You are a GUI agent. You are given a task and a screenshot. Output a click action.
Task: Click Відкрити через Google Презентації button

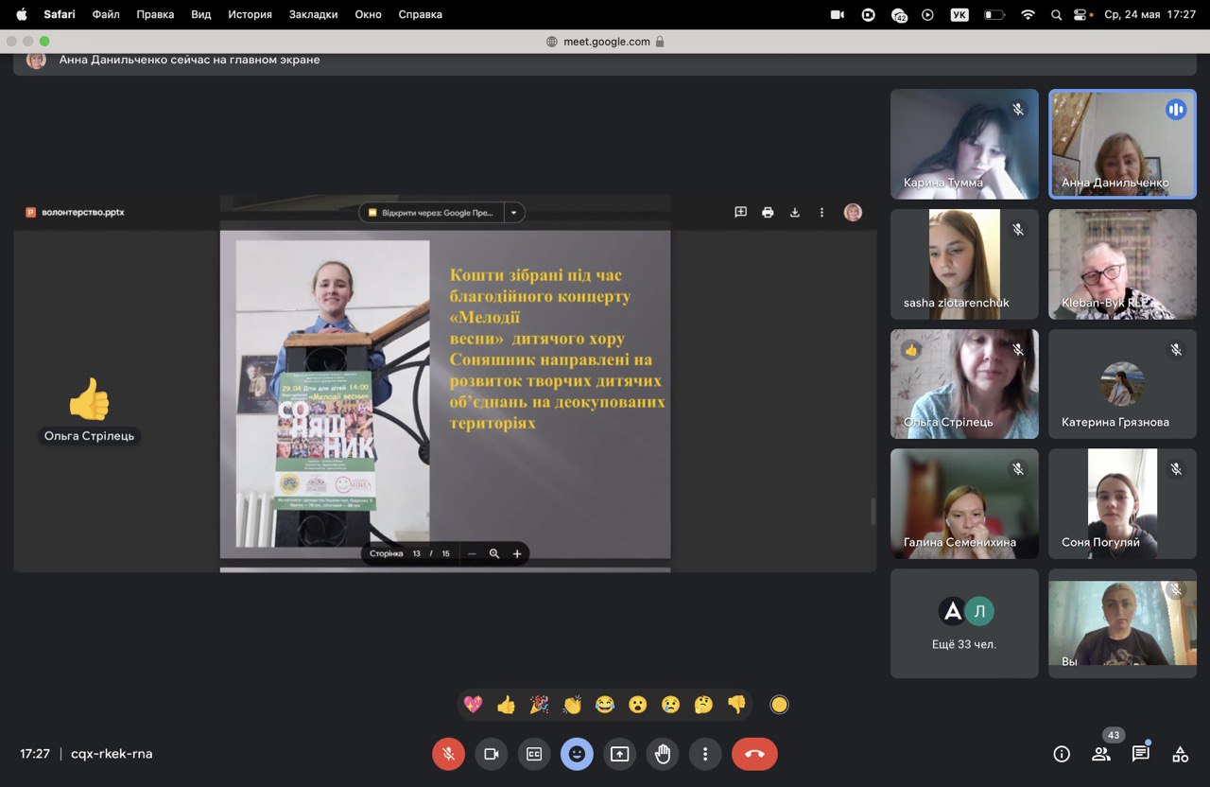coord(431,213)
